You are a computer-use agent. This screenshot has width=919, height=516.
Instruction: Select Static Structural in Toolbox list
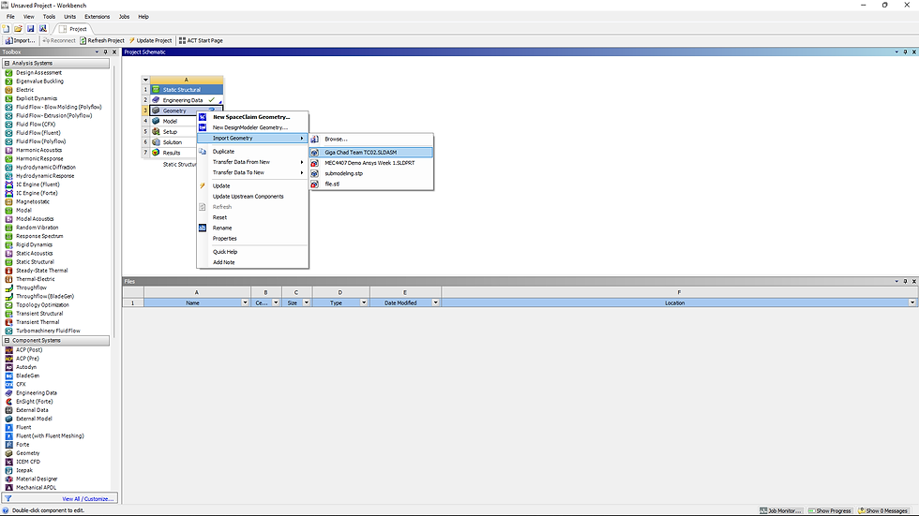35,262
